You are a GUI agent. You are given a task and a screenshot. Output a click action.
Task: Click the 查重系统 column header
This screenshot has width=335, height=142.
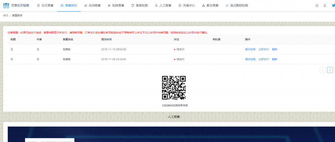pyautogui.click(x=68, y=39)
